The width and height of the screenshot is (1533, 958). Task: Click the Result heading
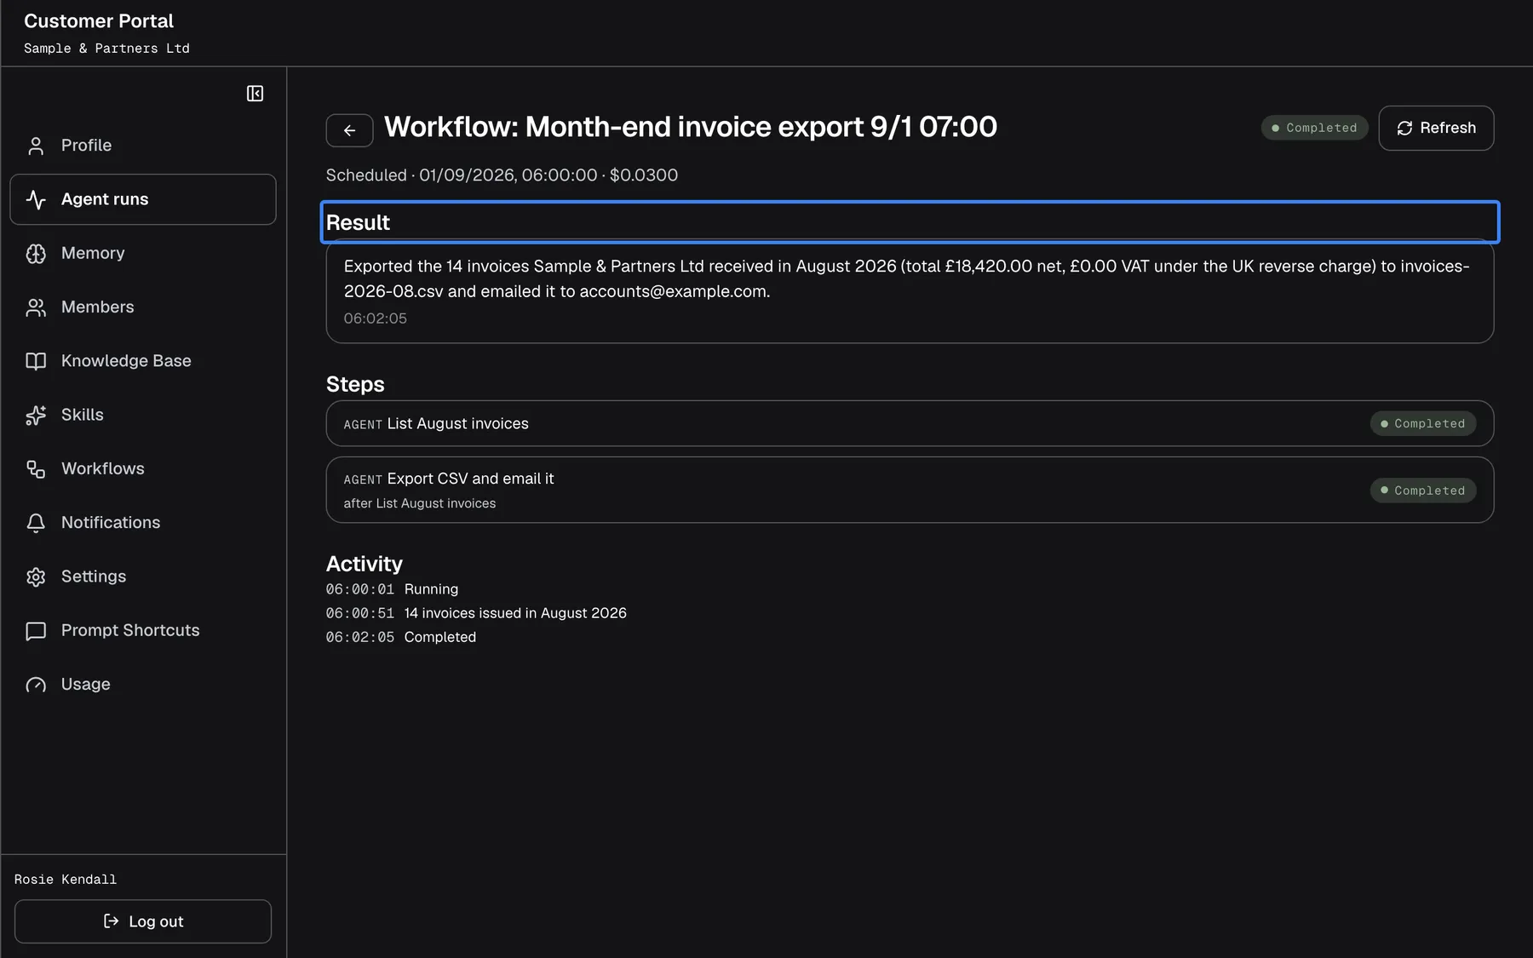[358, 222]
